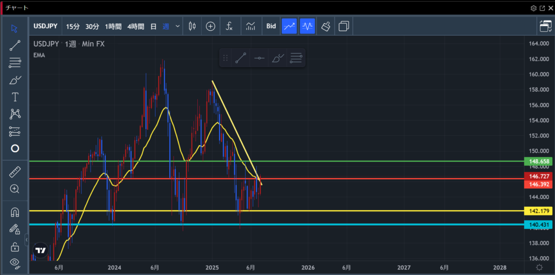The image size is (555, 275).
Task: Toggle stay in drawing mode pencil-lock
Action: click(15, 230)
